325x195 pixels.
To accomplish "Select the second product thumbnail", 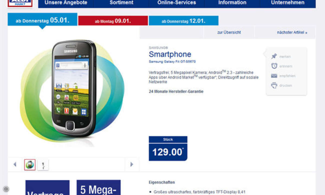I will click(x=43, y=164).
